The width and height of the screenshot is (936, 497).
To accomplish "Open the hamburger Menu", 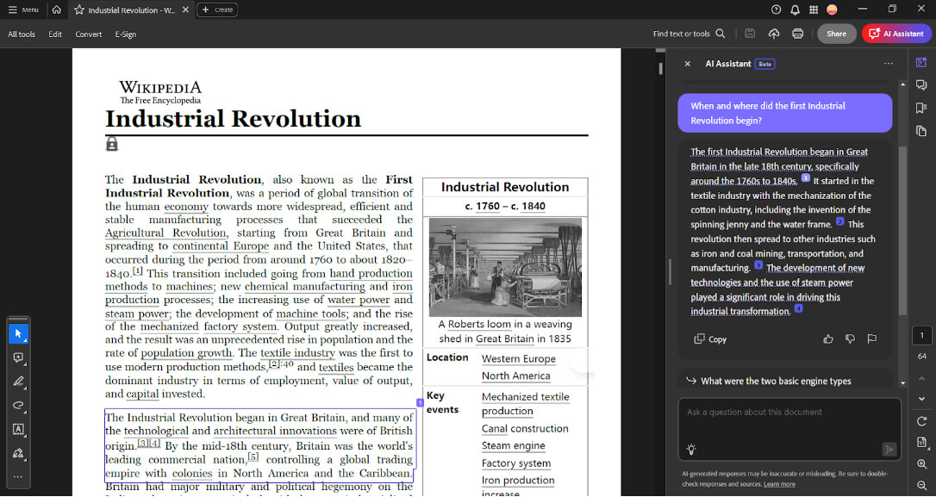I will pyautogui.click(x=23, y=9).
